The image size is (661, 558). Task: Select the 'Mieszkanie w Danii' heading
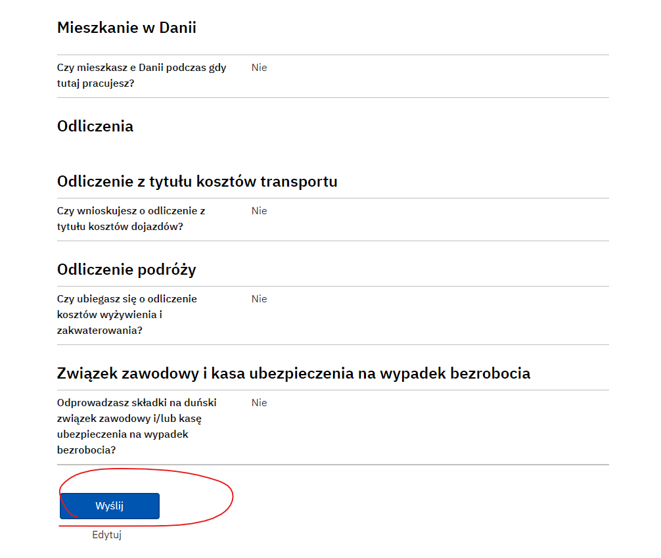click(126, 28)
